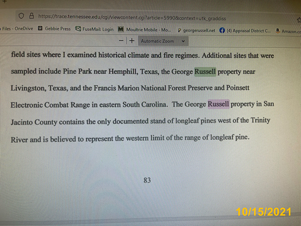301x226 pixels.
Task: Click the page number 83
Action: (x=147, y=180)
